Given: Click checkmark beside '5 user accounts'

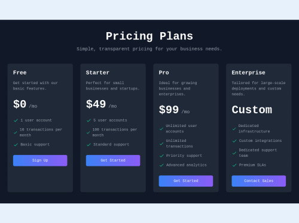Looking at the screenshot, I should pos(89,120).
